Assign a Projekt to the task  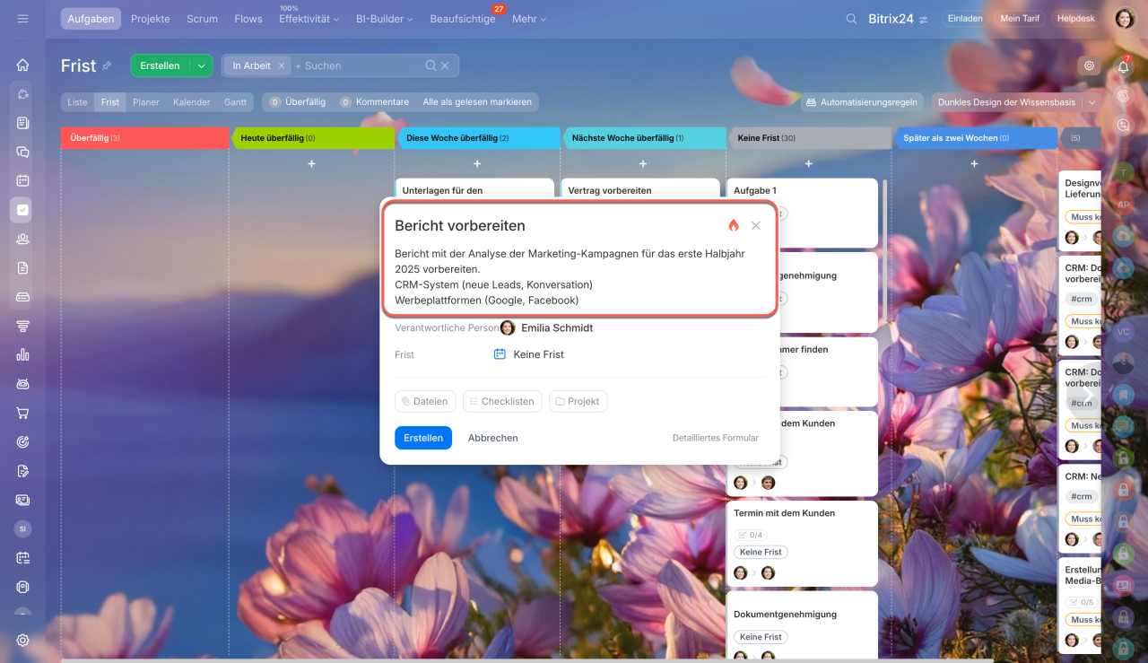[x=578, y=401]
